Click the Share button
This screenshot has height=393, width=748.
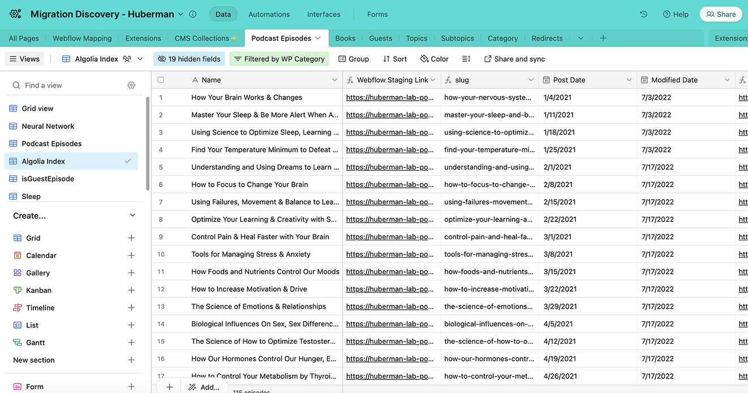(721, 14)
